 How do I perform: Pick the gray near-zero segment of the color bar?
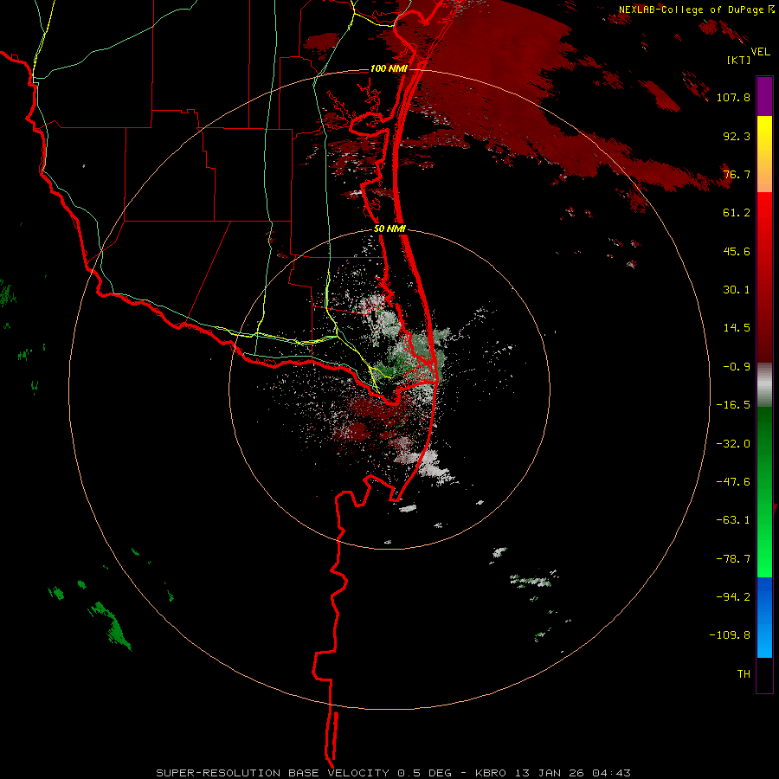pos(764,385)
